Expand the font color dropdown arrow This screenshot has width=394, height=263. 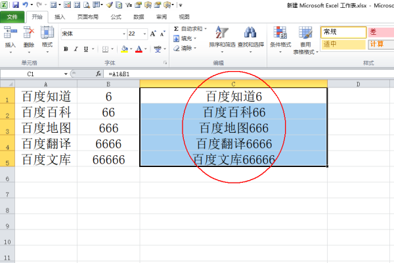146,49
